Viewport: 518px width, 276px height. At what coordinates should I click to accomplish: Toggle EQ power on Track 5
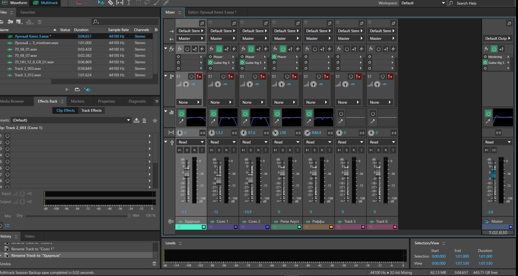(x=341, y=114)
